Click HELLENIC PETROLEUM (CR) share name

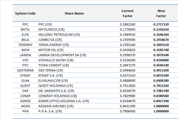pos(59,35)
